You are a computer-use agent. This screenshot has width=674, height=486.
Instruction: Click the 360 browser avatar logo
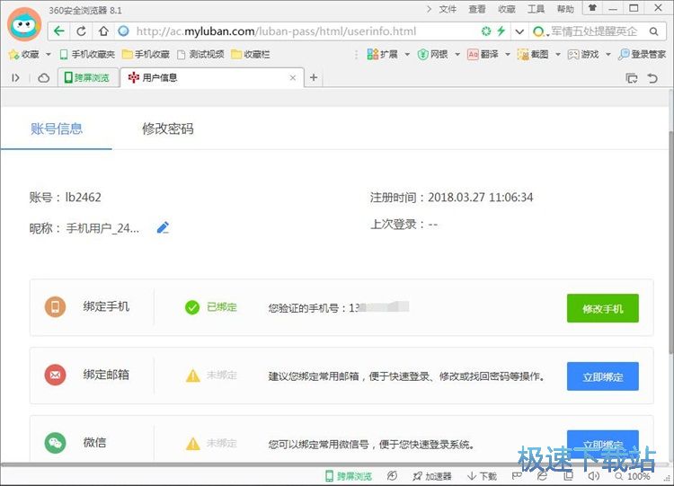pyautogui.click(x=24, y=25)
